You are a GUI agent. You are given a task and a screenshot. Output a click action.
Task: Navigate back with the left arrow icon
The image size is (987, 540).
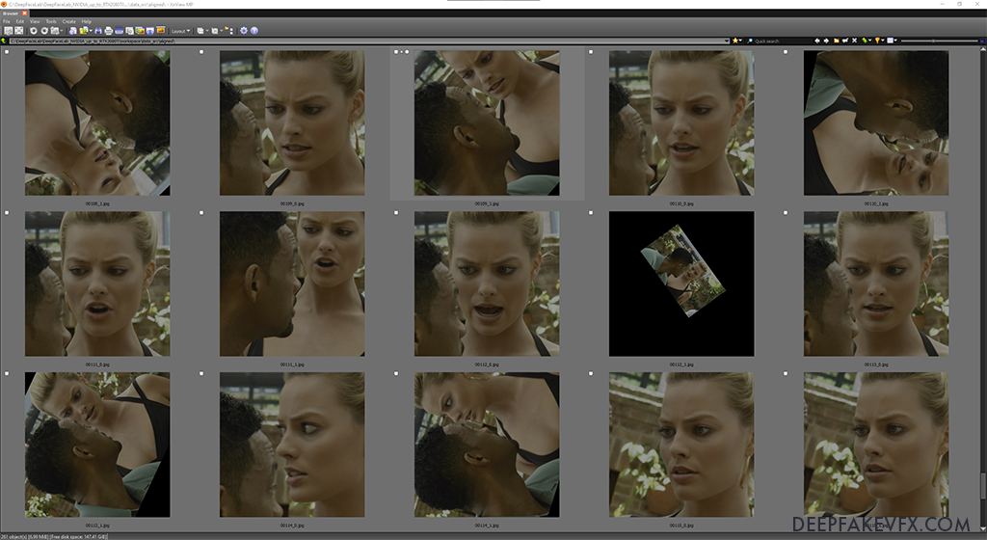click(817, 40)
